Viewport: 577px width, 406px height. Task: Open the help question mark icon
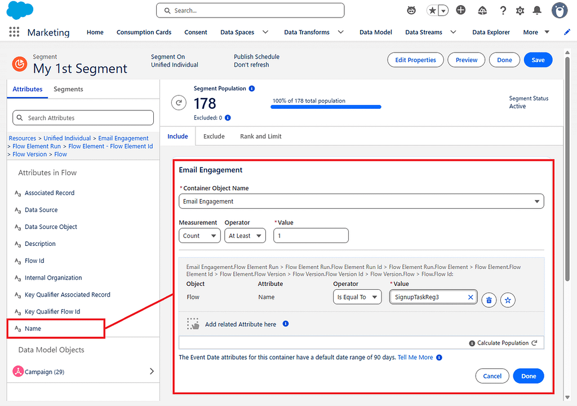pyautogui.click(x=503, y=11)
